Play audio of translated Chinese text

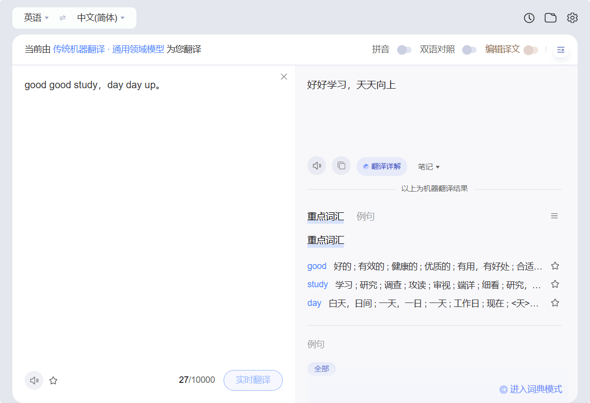[317, 166]
